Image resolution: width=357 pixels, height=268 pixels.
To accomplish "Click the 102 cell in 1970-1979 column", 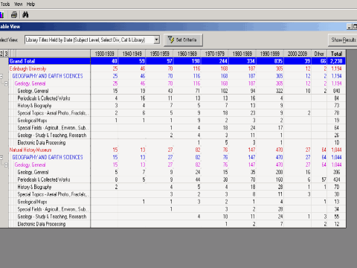I will [214, 91].
